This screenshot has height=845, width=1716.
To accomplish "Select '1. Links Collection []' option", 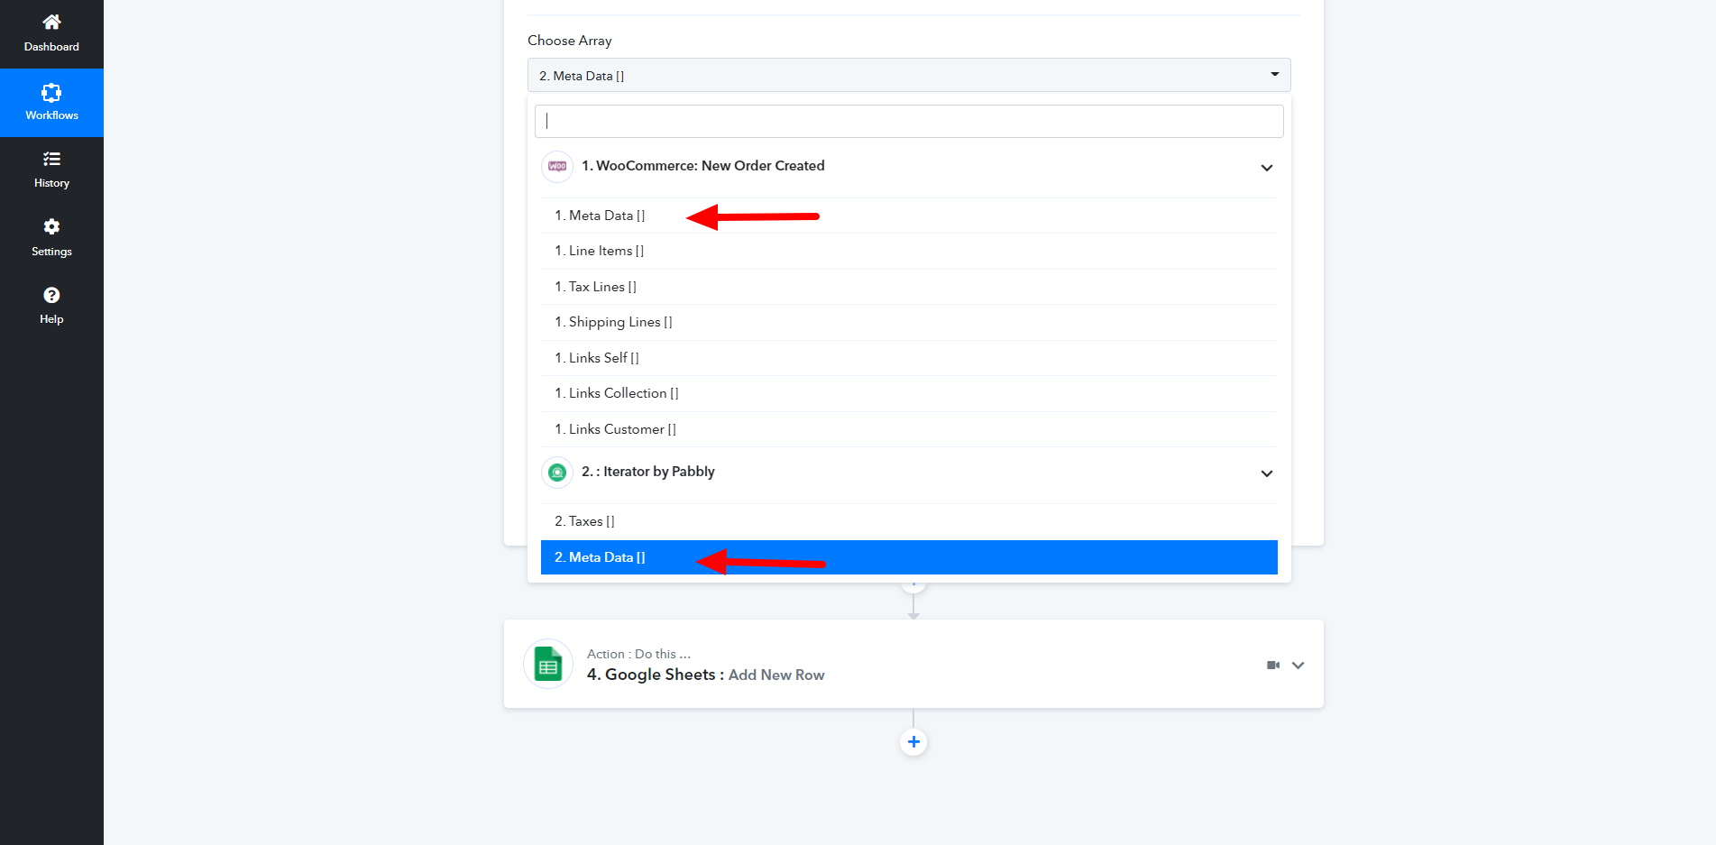I will pos(909,393).
